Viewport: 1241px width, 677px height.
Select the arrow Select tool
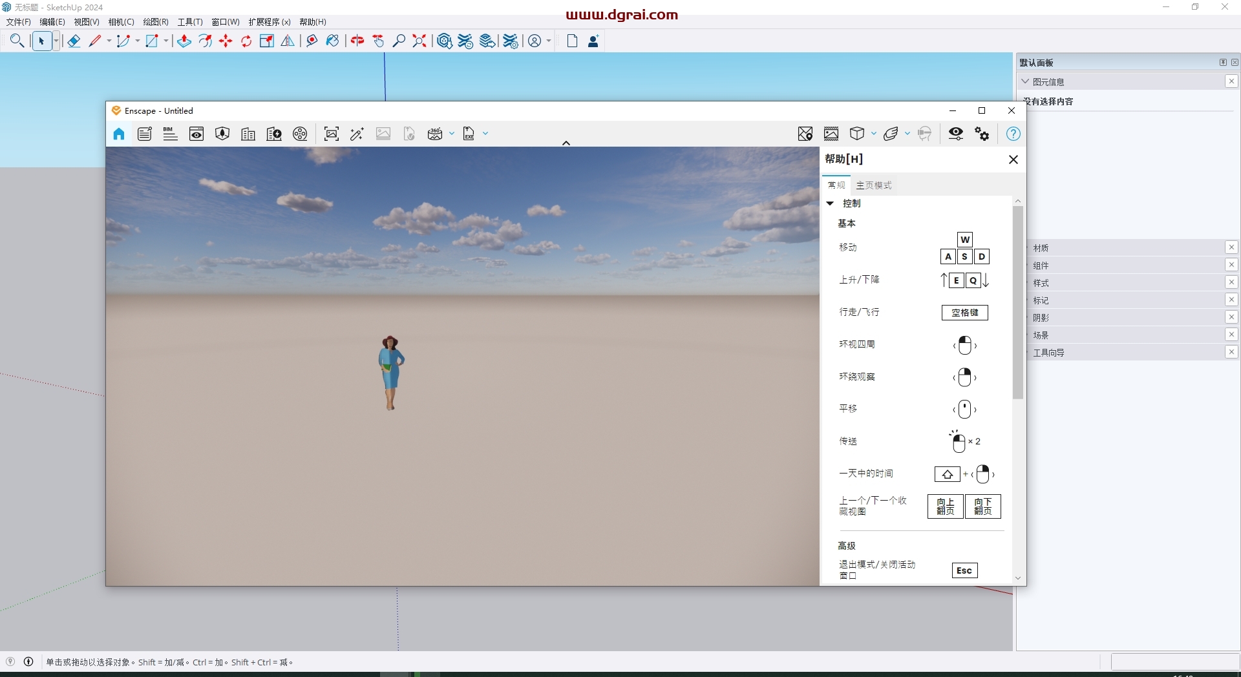click(x=41, y=41)
